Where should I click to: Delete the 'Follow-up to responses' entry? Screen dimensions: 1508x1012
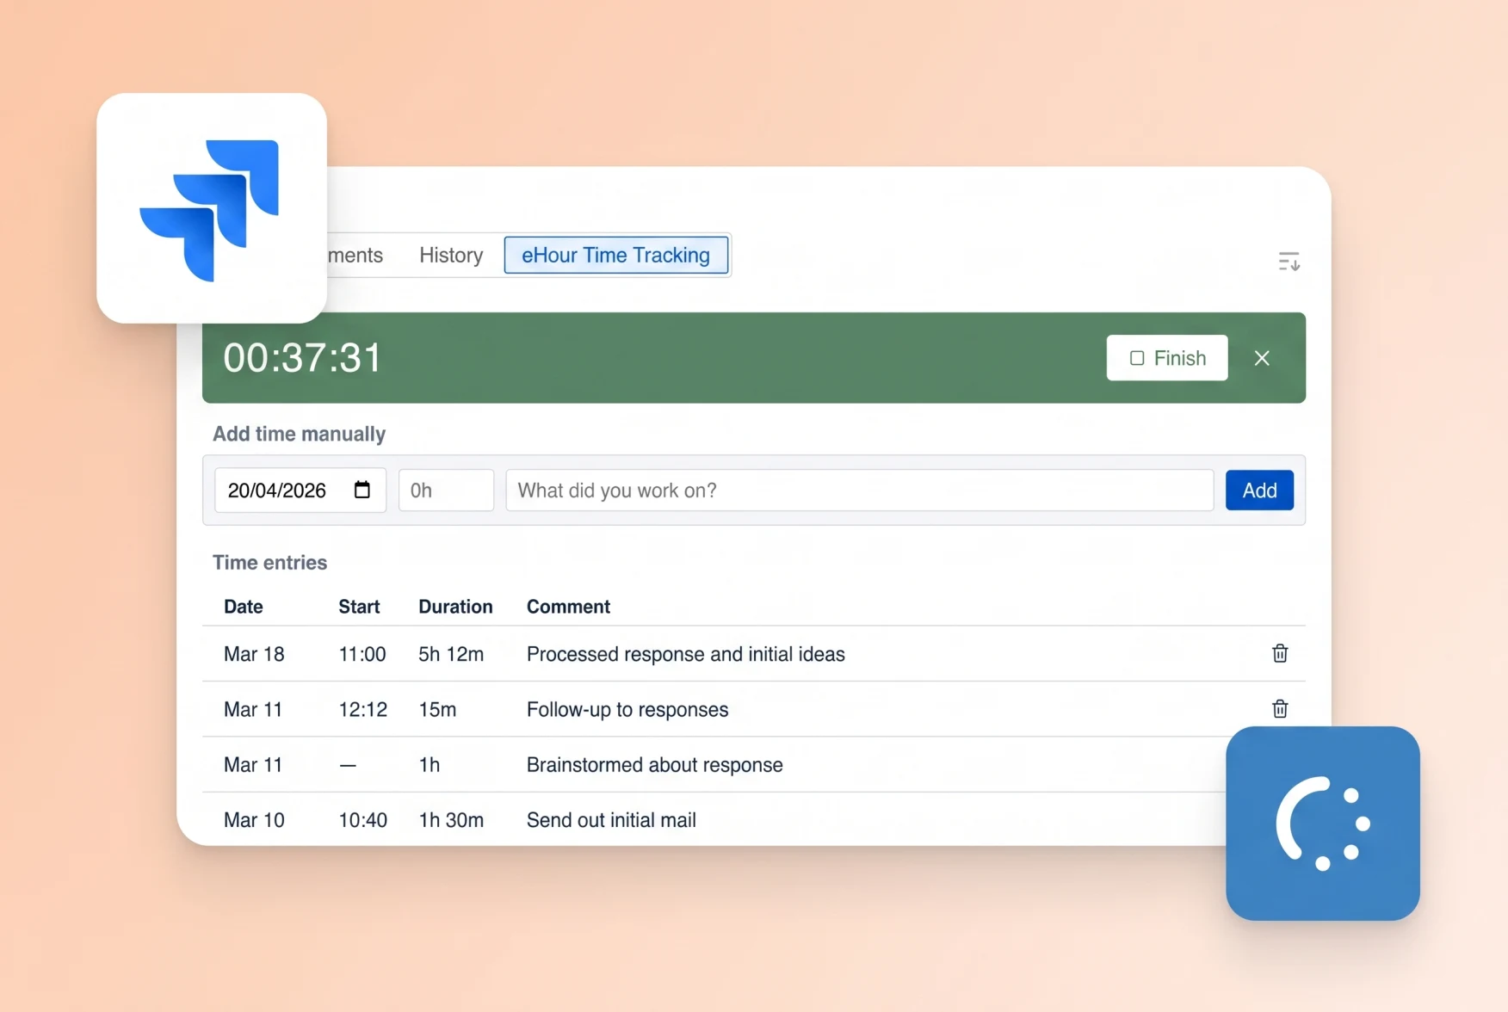tap(1280, 708)
